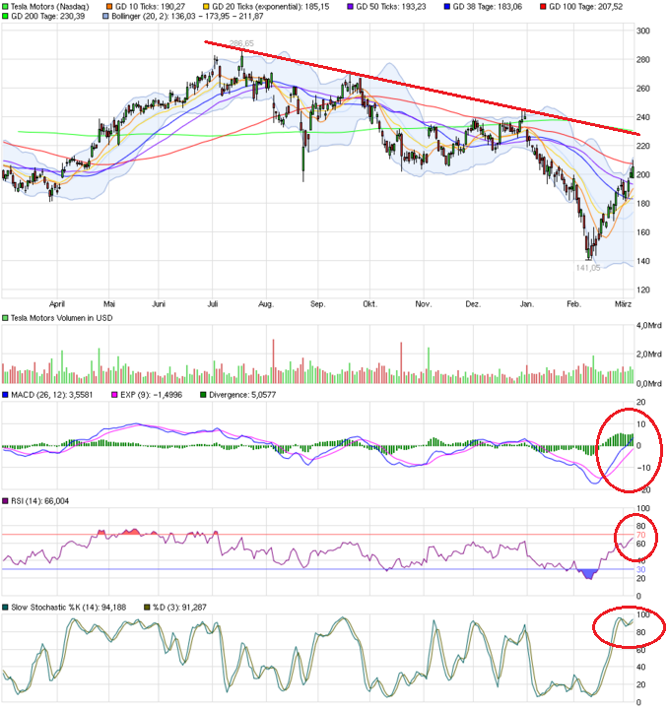
Task: Click the 'Dez.' month label on axis
Action: [473, 304]
